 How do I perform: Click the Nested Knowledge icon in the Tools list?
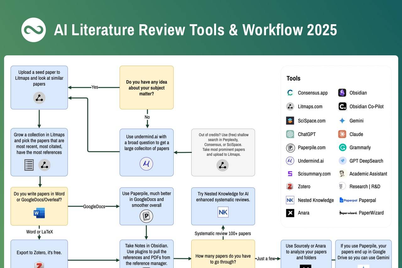pos(290,200)
